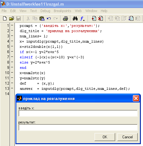The height and width of the screenshot is (146, 143).
Task: Open the Web menu
Action: tap(78, 11)
